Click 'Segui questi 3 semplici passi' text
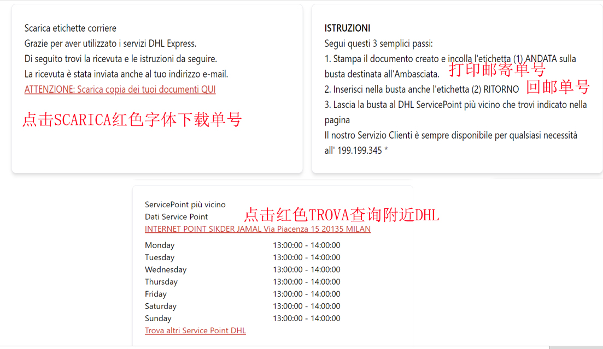Viewport: 603px width, 349px height. point(379,43)
